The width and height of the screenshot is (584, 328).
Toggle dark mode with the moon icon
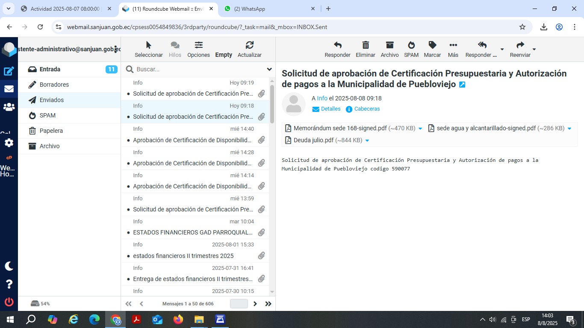pyautogui.click(x=9, y=266)
